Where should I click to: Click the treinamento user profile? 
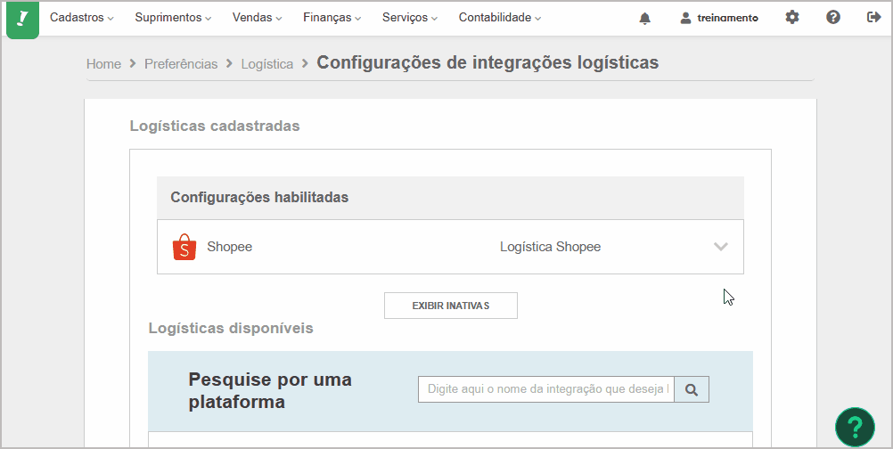(719, 18)
